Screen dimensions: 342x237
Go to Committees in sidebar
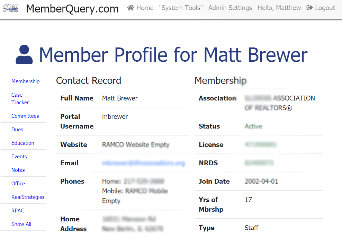point(25,116)
